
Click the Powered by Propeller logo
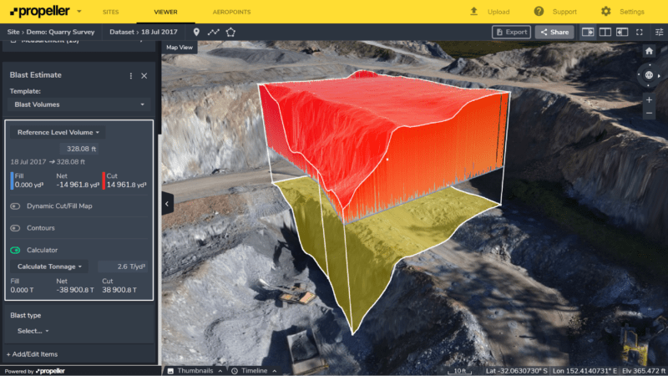coord(50,371)
